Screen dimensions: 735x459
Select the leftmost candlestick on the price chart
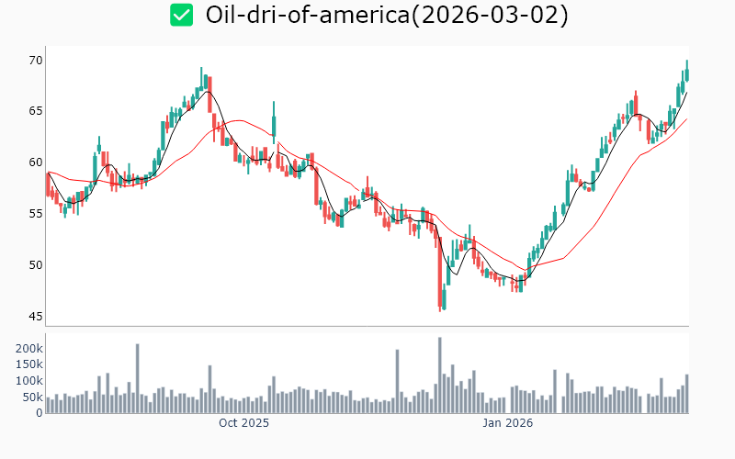point(48,184)
